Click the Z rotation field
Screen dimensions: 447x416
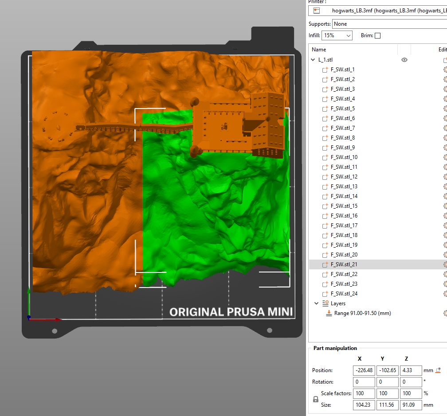click(411, 382)
